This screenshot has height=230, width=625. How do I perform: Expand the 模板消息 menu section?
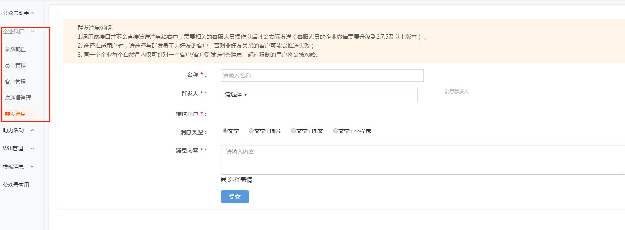(x=19, y=167)
